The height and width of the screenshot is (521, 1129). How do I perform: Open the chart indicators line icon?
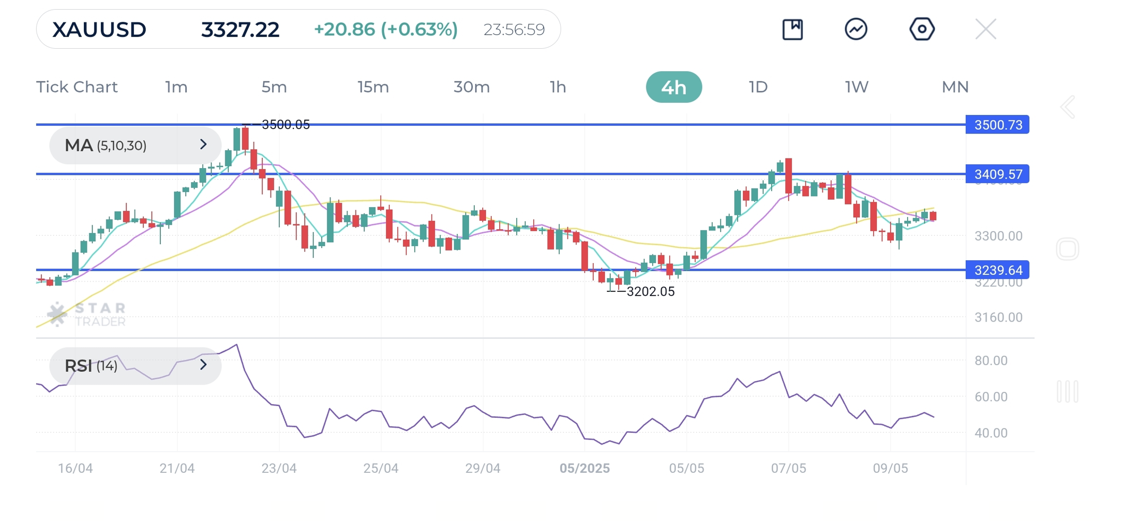[x=856, y=29]
